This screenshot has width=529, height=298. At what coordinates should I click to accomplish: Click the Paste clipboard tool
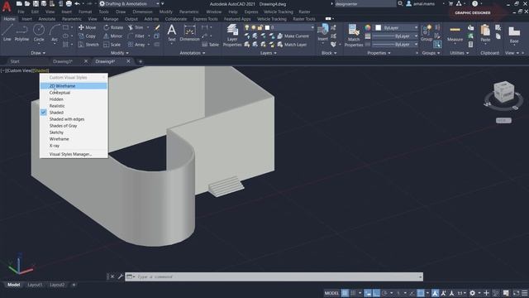click(x=485, y=33)
